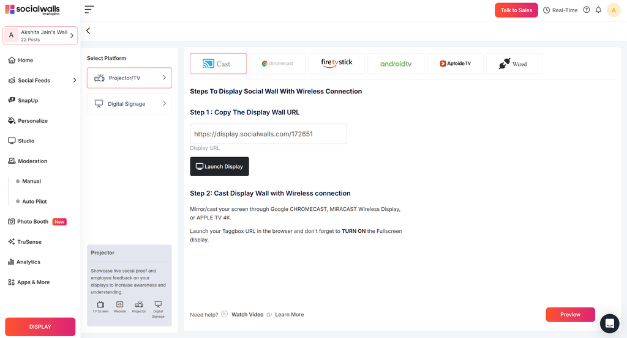Switch to the Aptoide TV tab
Screen dimensions: 627x338
tap(455, 64)
